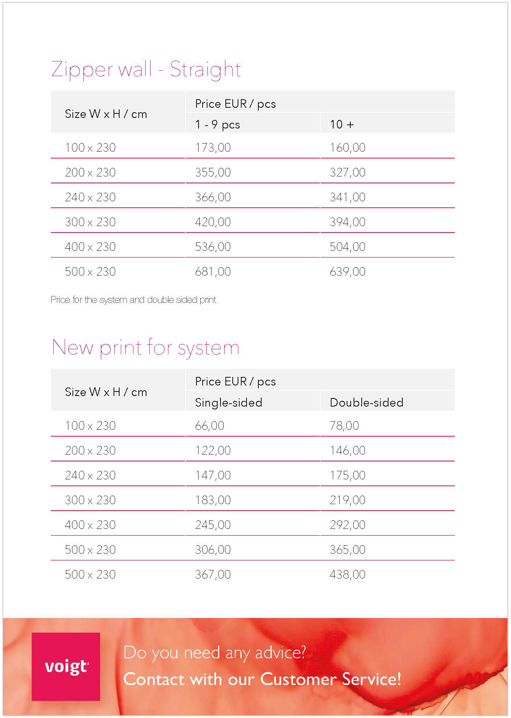The height and width of the screenshot is (718, 511).
Task: Click the "Contact with our Customer Service!" text
Action: click(x=262, y=679)
